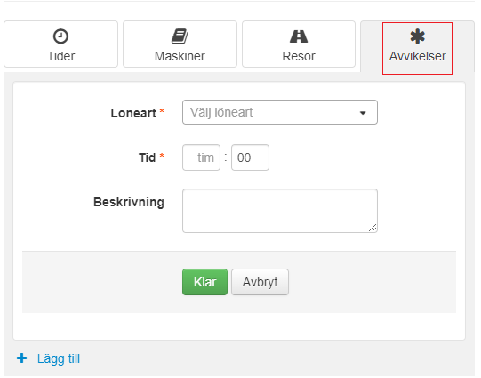Click the dropdown arrow in Löneart field
The height and width of the screenshot is (378, 481).
tap(363, 113)
